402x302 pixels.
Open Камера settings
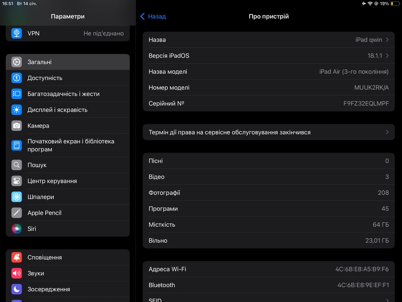click(68, 126)
